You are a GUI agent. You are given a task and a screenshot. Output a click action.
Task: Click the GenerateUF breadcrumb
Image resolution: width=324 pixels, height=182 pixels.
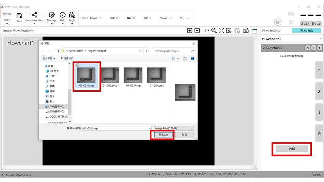[x=76, y=51]
